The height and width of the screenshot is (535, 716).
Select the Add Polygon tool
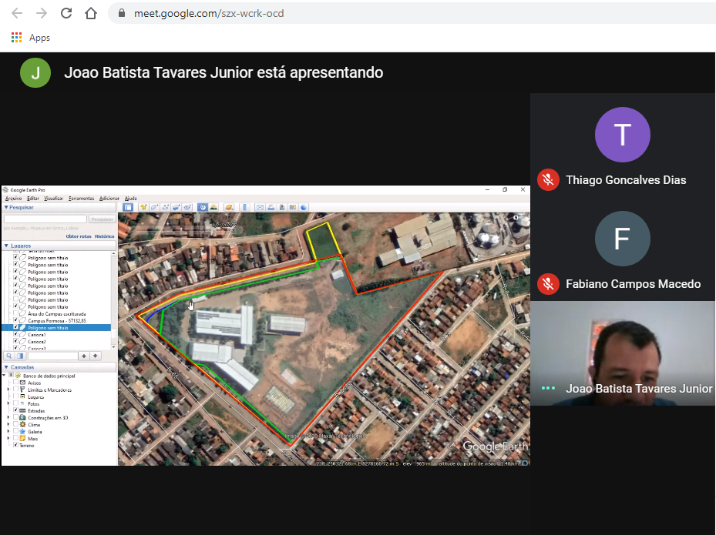tap(154, 207)
